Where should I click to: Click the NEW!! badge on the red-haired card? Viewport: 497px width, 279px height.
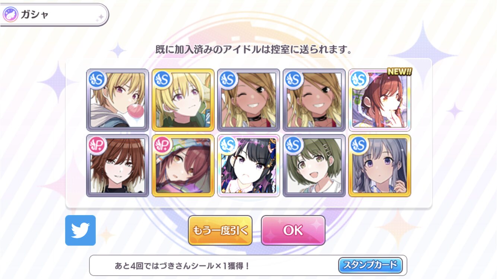[x=399, y=72]
